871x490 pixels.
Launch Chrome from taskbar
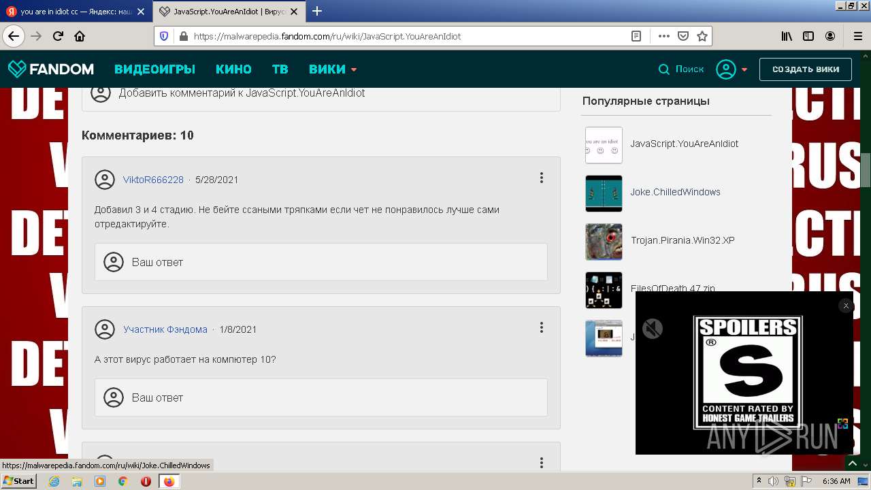coord(122,481)
